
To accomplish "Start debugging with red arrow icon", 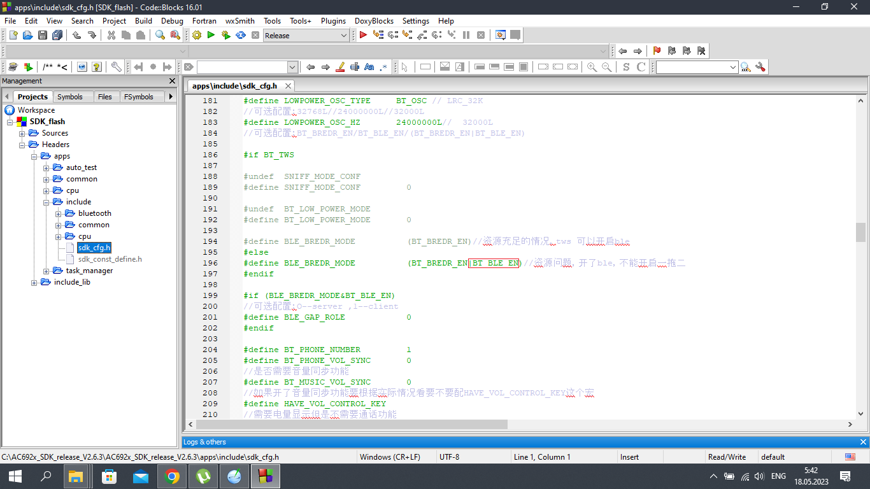I will click(363, 35).
